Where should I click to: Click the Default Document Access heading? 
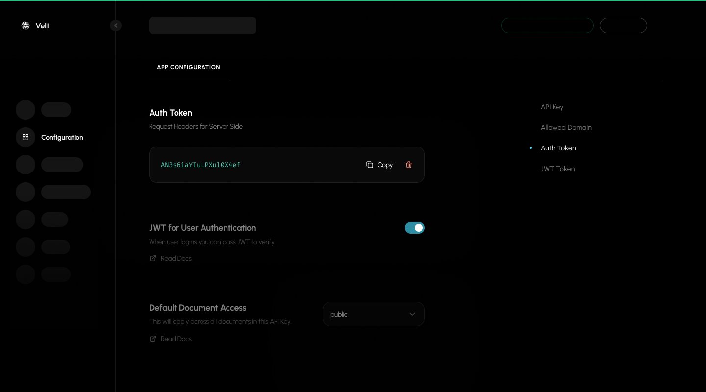tap(198, 308)
